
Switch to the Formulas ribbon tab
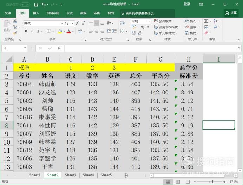coord(70,13)
